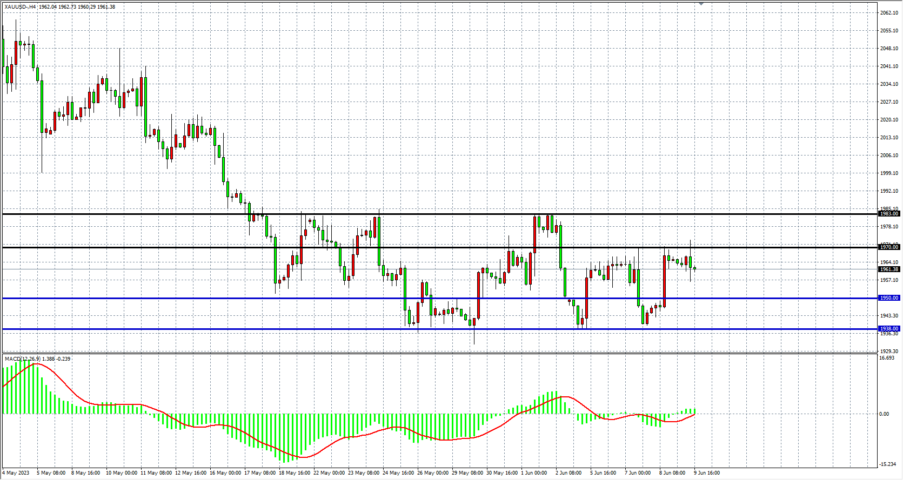Viewport: 903px width, 480px height.
Task: Click the 2020.10 price scale value
Action: (x=889, y=120)
